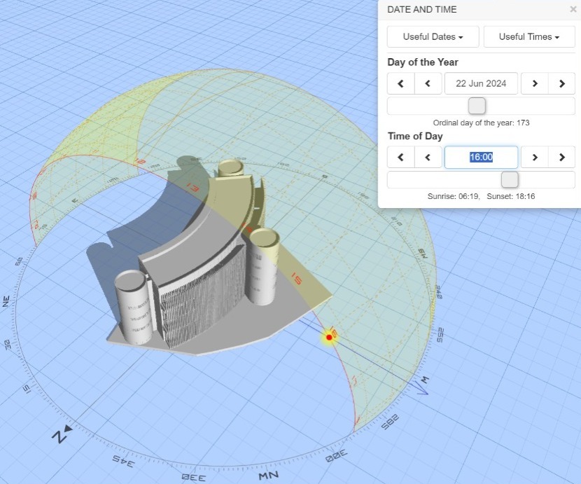Click the Day of the Year slider handle
Viewport: 581px width, 484px height.
477,106
